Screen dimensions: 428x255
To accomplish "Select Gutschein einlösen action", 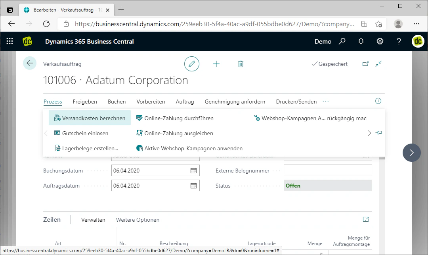I will click(81, 133).
